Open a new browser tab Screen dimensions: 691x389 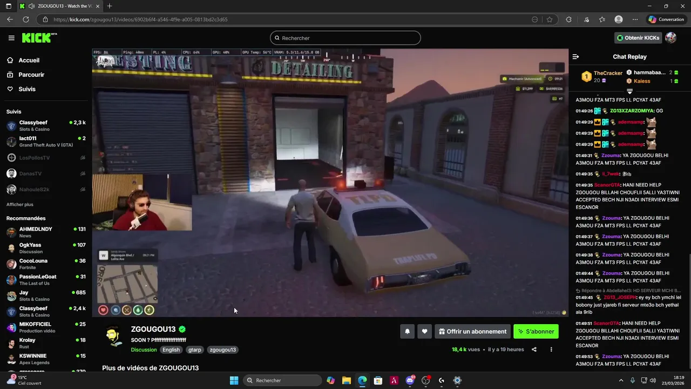[110, 6]
